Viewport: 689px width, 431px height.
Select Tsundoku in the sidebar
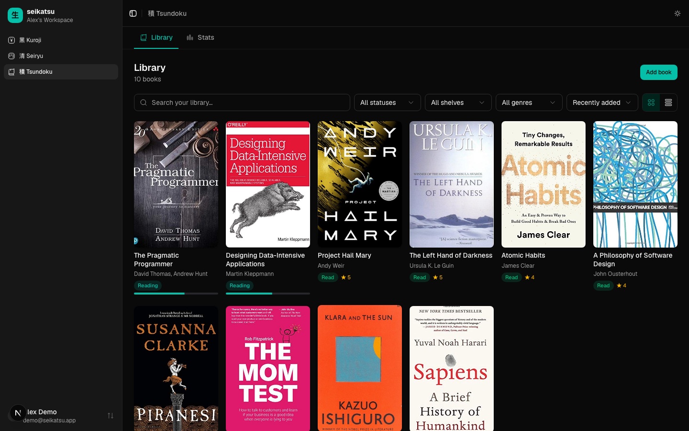pos(61,72)
